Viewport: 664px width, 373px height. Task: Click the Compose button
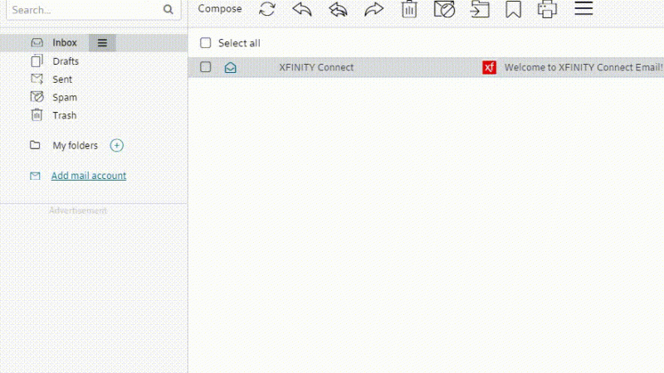click(x=220, y=9)
